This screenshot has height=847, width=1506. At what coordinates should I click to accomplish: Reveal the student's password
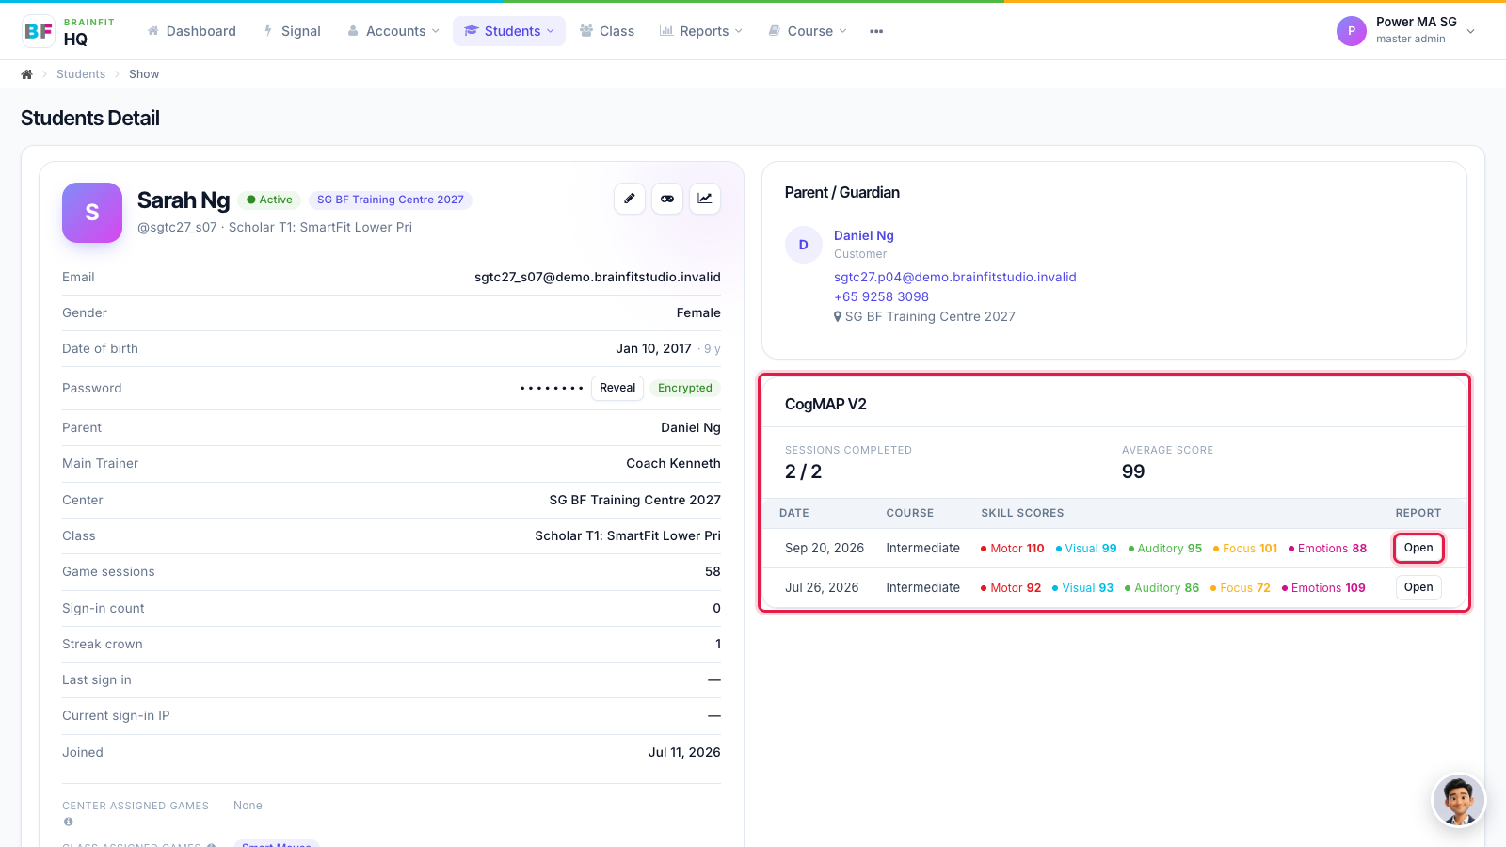[617, 388]
